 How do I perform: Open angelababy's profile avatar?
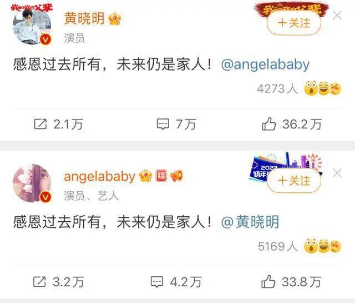pos(32,183)
